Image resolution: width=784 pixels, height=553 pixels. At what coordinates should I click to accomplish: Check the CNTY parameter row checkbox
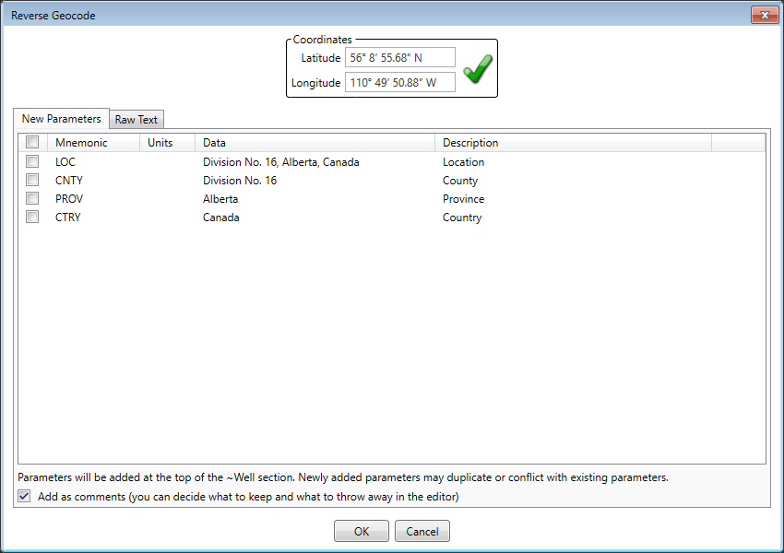(x=32, y=180)
